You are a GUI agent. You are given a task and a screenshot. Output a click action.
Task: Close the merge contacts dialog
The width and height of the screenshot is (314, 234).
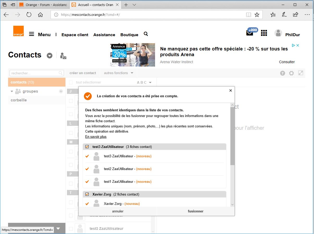(230, 90)
